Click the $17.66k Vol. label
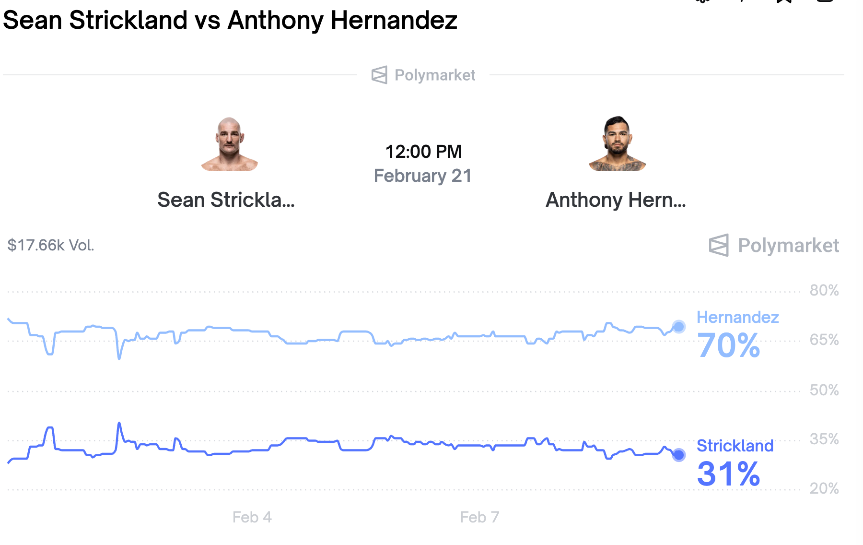Viewport: 863px width, 545px height. click(x=51, y=245)
